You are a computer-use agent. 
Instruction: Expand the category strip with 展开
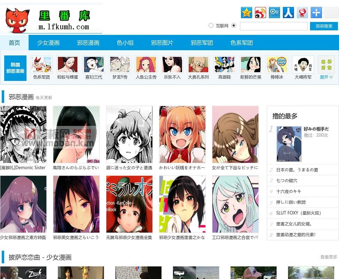click(326, 77)
